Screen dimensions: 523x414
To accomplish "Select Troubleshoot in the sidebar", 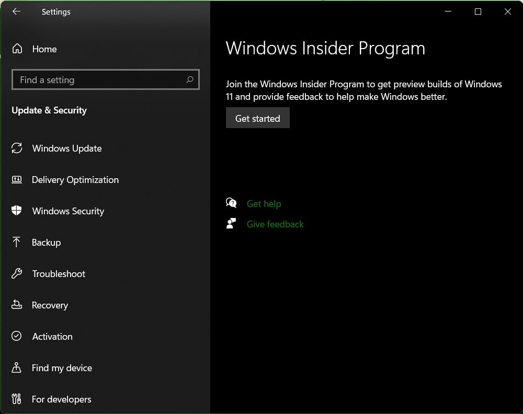I will [x=59, y=274].
